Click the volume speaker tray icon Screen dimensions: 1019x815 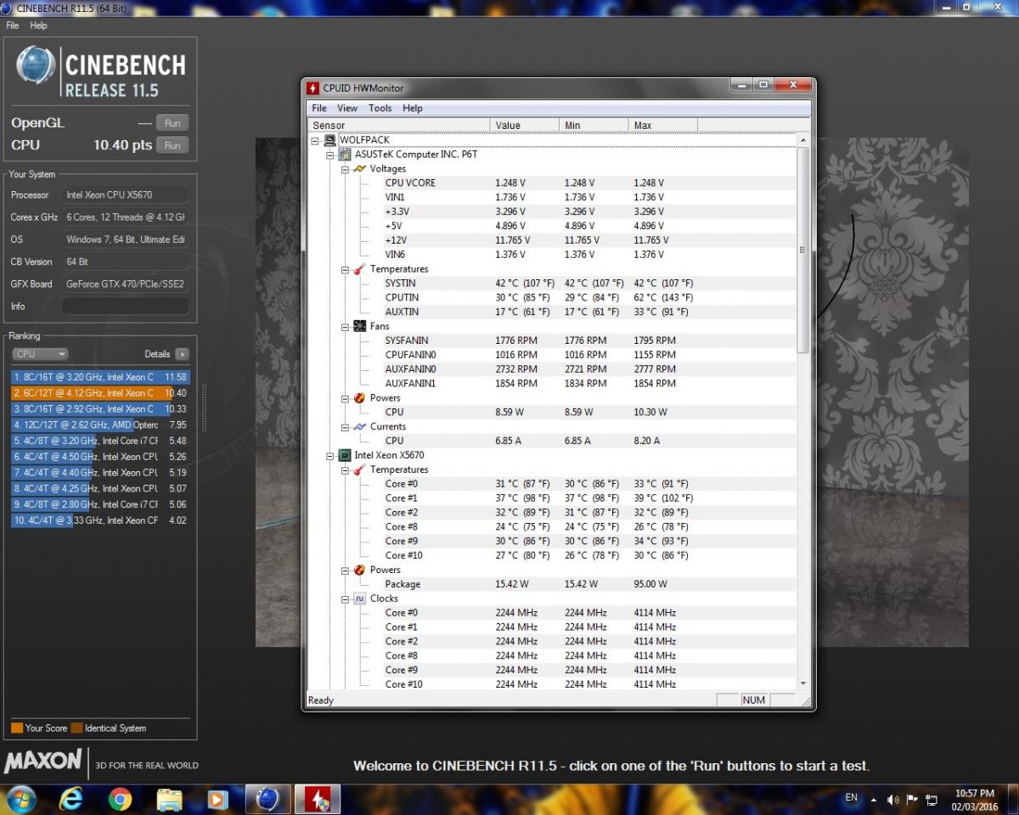coord(892,800)
